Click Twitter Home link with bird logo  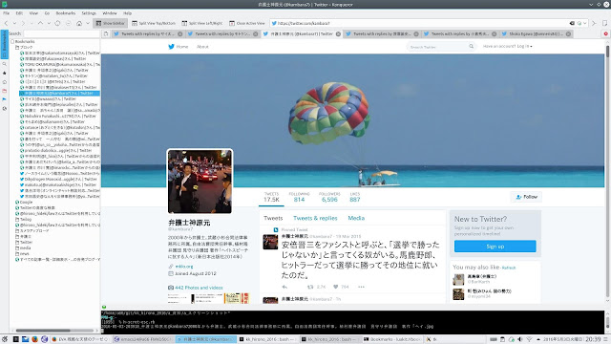(178, 47)
